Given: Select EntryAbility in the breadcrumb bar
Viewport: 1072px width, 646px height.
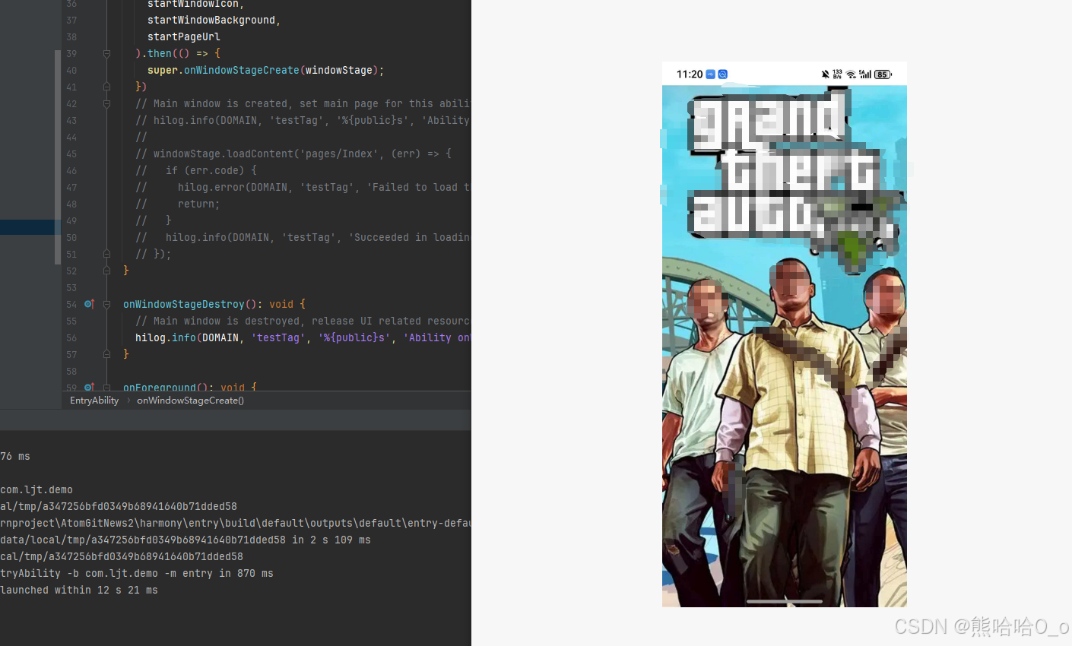Looking at the screenshot, I should [x=94, y=401].
